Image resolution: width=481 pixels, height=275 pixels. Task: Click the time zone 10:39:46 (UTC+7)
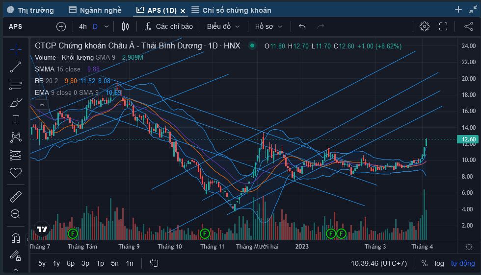tap(379, 263)
